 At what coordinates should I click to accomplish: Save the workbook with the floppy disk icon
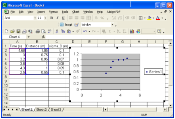tap(18, 31)
